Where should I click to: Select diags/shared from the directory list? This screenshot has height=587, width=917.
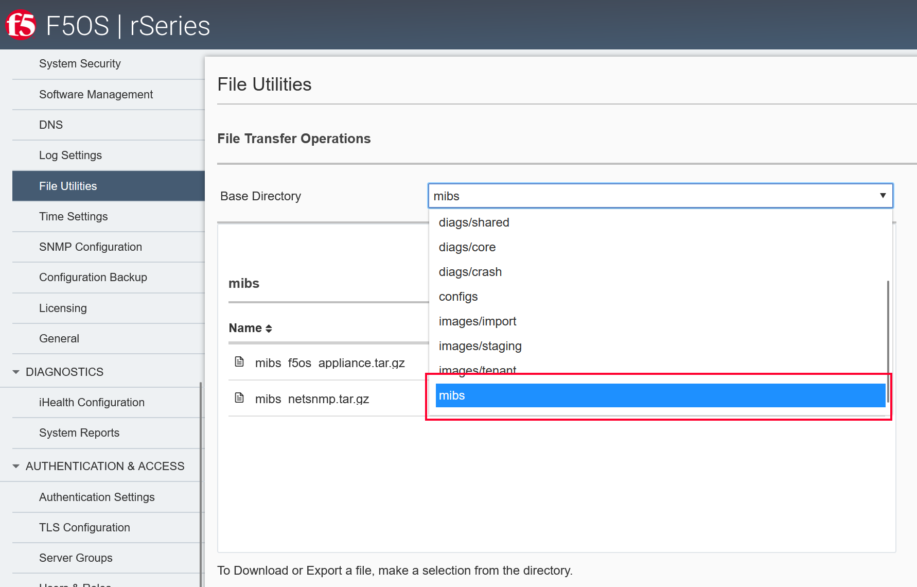click(658, 222)
